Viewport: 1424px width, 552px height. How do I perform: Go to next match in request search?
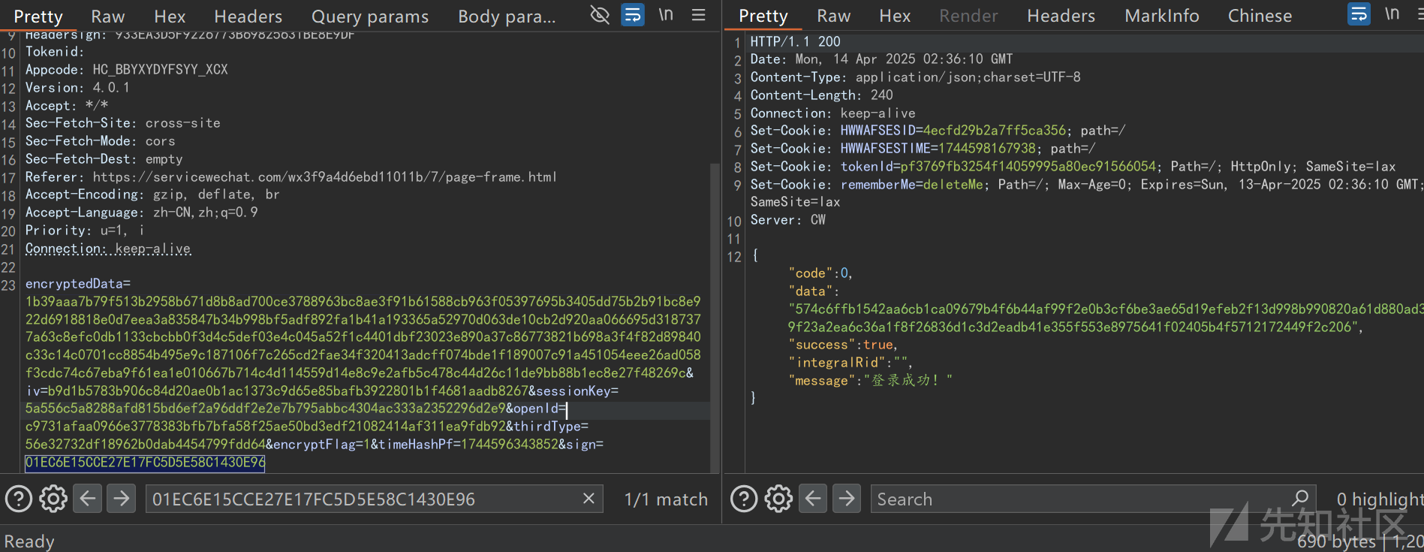point(121,499)
